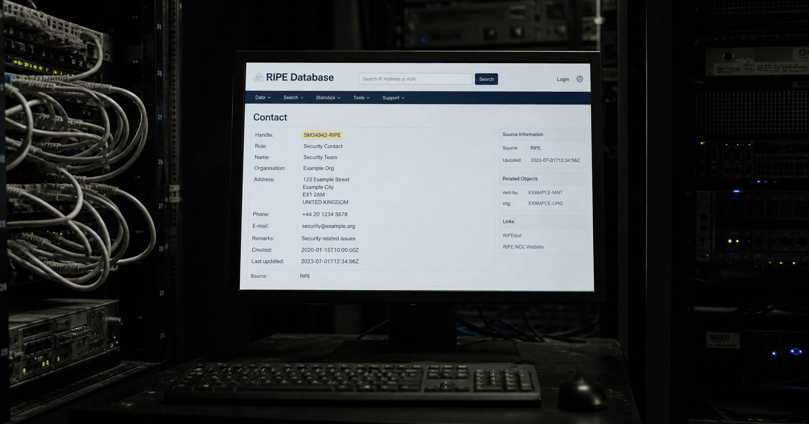The width and height of the screenshot is (809, 424).
Task: Focus the Search IP Address or ASN field
Action: [415, 79]
